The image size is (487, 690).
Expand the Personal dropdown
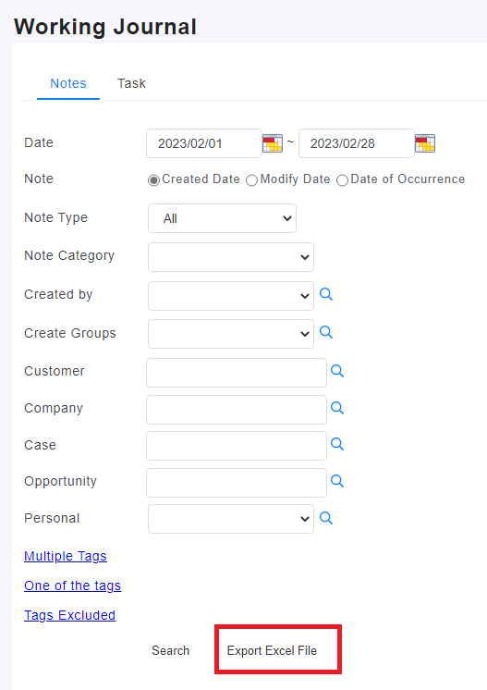point(231,519)
